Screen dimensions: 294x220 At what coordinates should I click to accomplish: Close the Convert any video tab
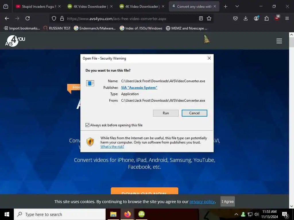(215, 6)
